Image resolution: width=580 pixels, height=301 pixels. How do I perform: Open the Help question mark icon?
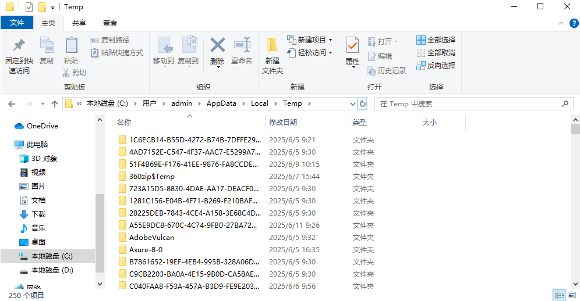click(574, 23)
